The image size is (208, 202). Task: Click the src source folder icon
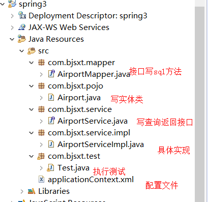pyautogui.click(x=32, y=51)
